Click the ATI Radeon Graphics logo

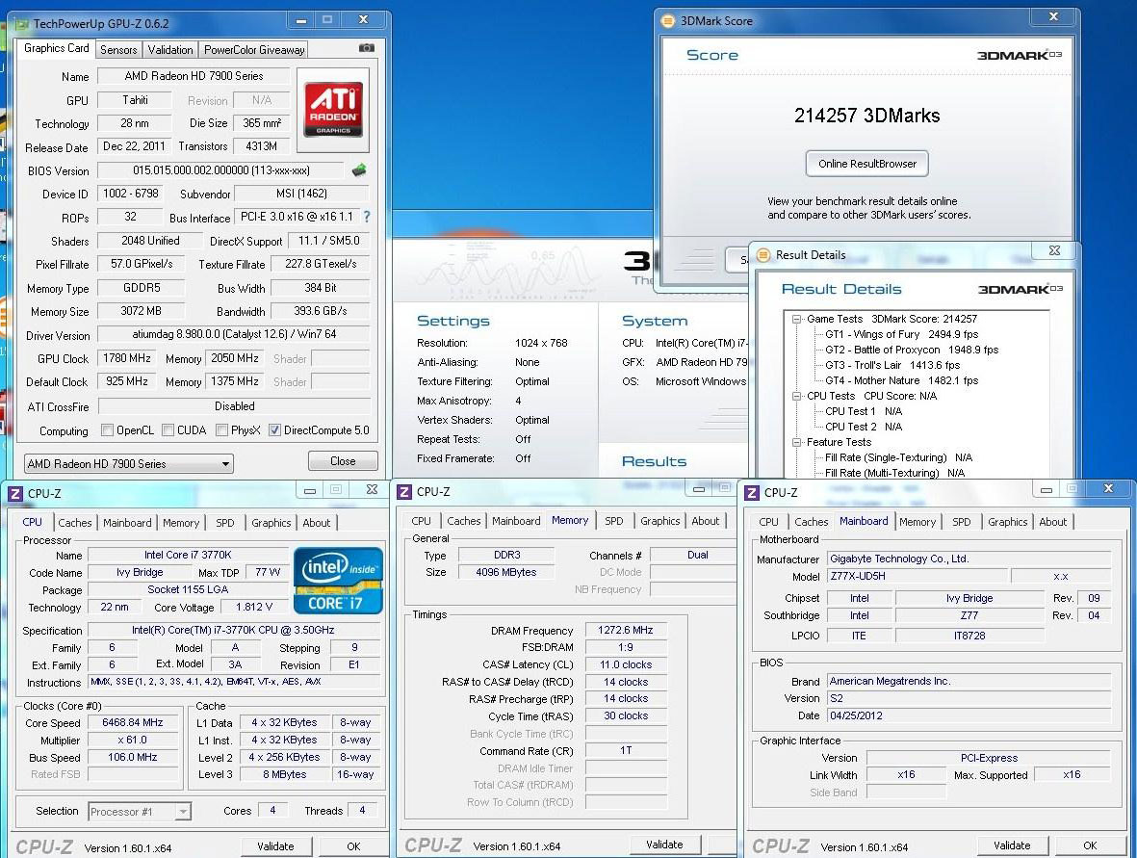[333, 110]
